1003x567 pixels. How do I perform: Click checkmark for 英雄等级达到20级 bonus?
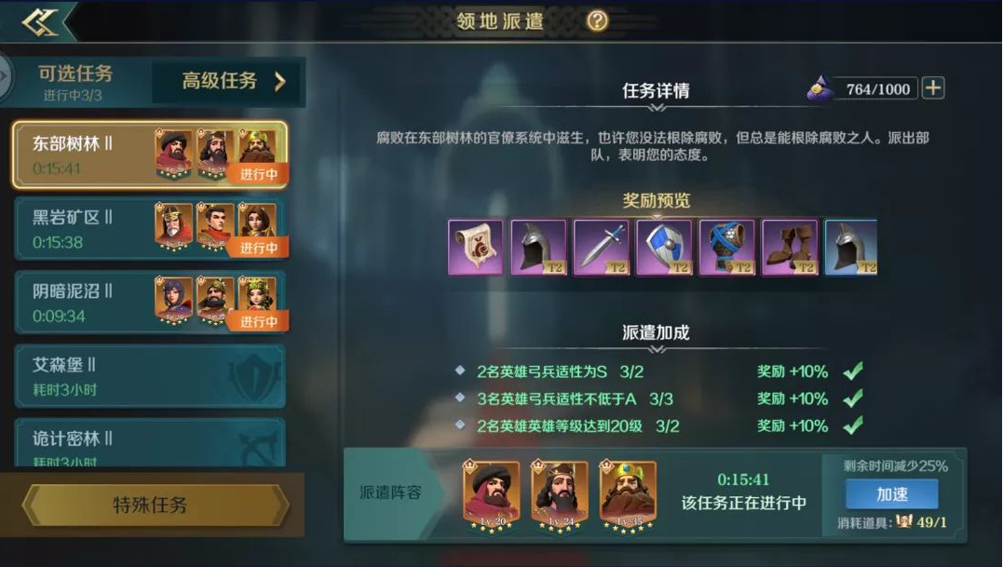coord(853,425)
